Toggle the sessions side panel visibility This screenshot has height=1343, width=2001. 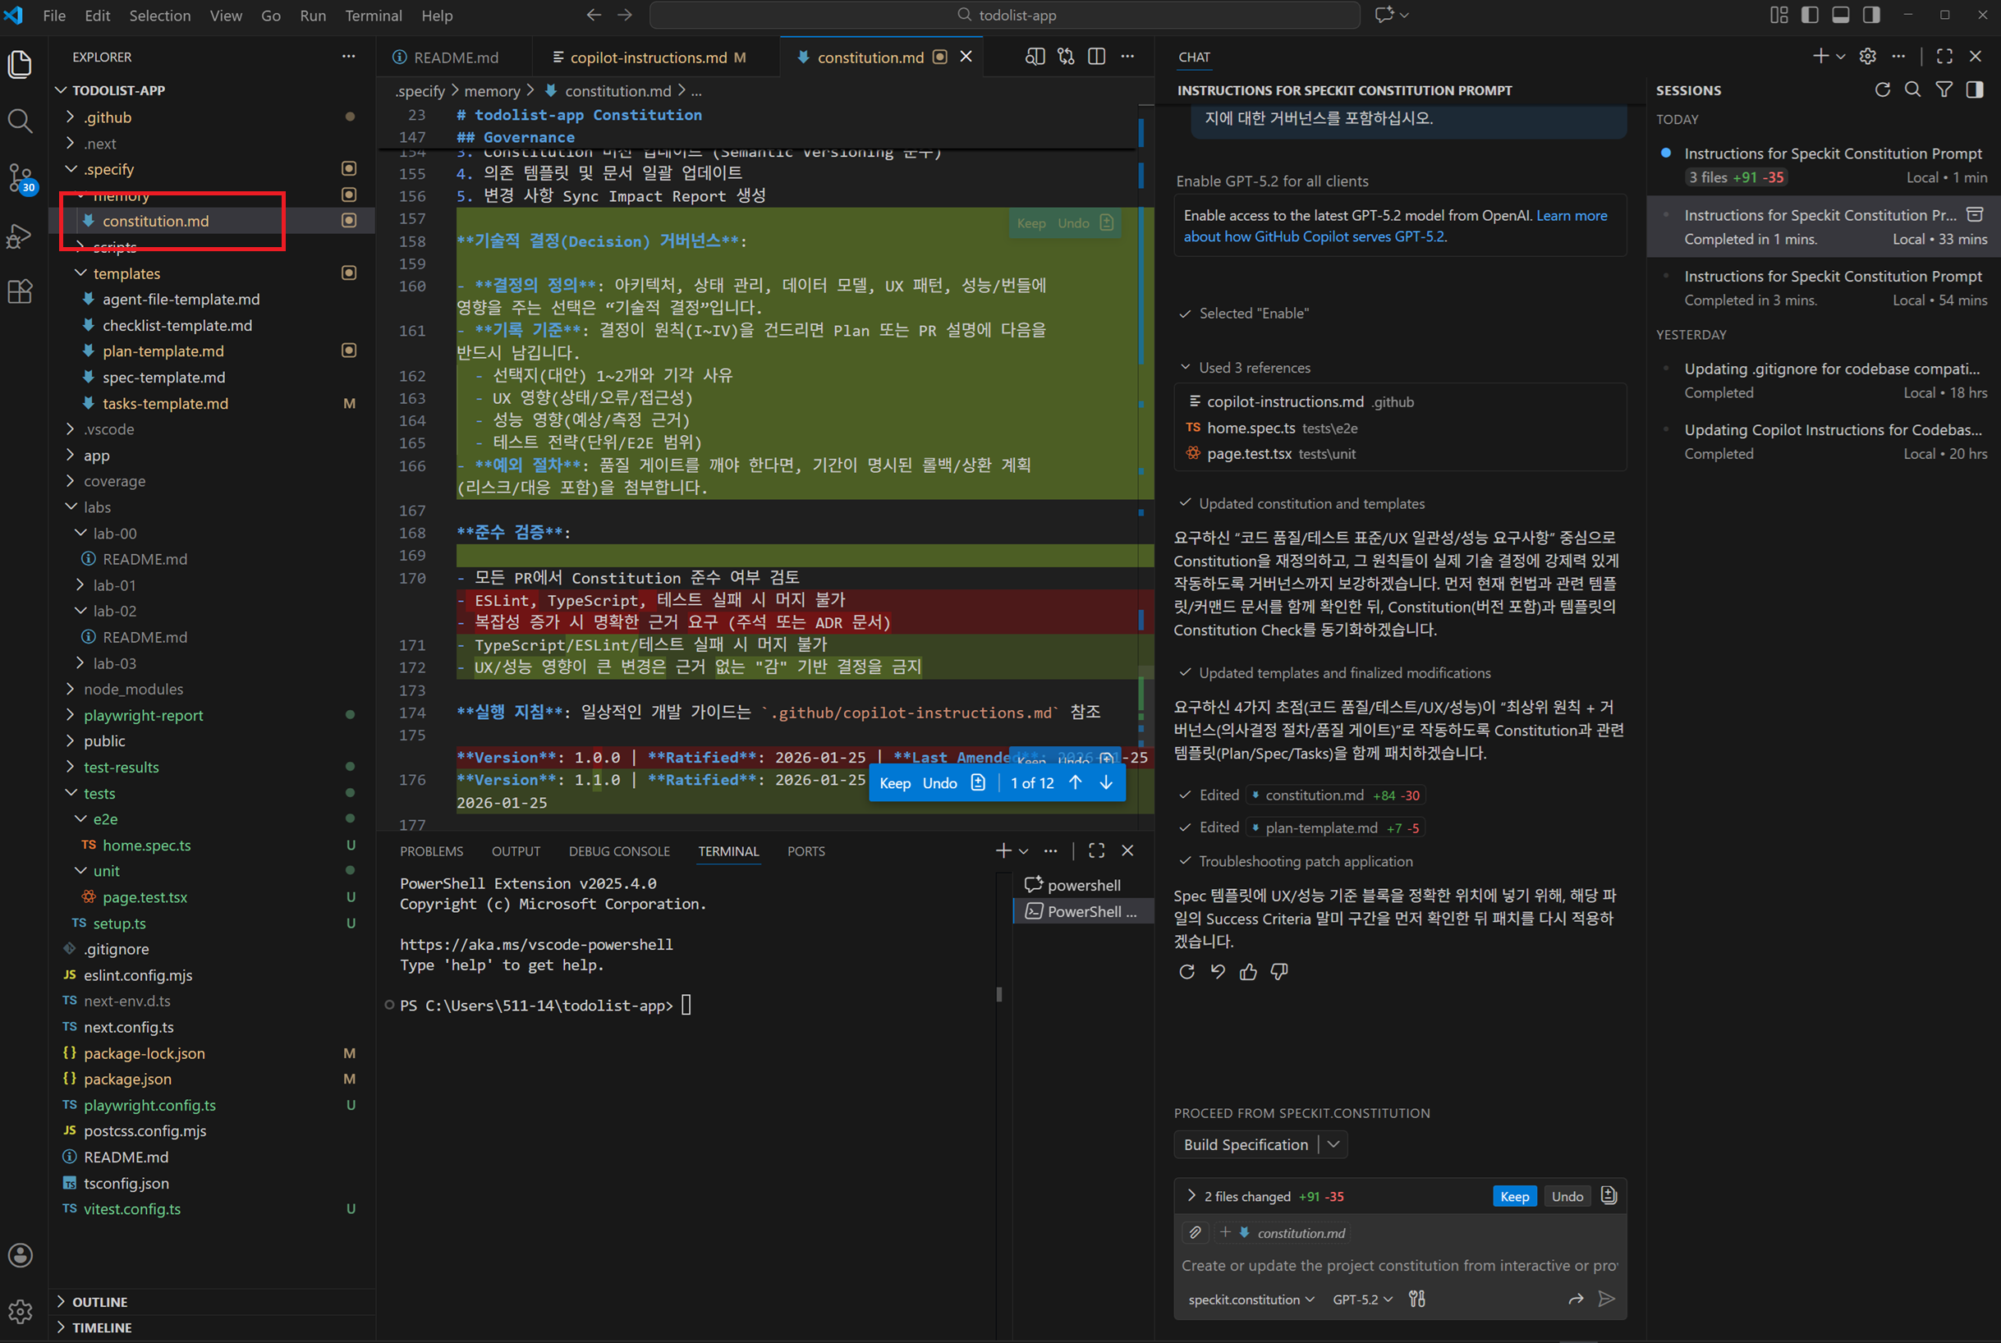click(1976, 90)
